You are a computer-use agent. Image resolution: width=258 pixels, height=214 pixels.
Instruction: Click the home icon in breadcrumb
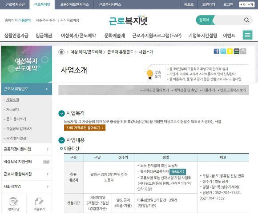pos(61,52)
